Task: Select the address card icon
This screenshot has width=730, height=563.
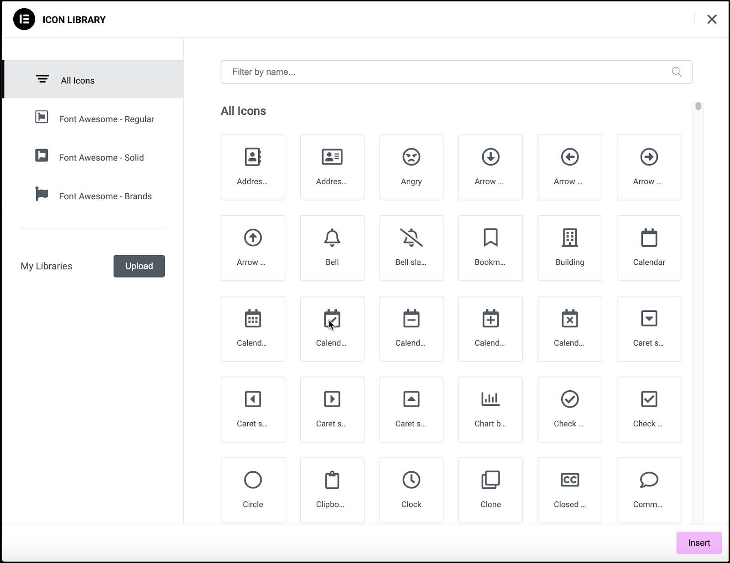Action: (332, 167)
